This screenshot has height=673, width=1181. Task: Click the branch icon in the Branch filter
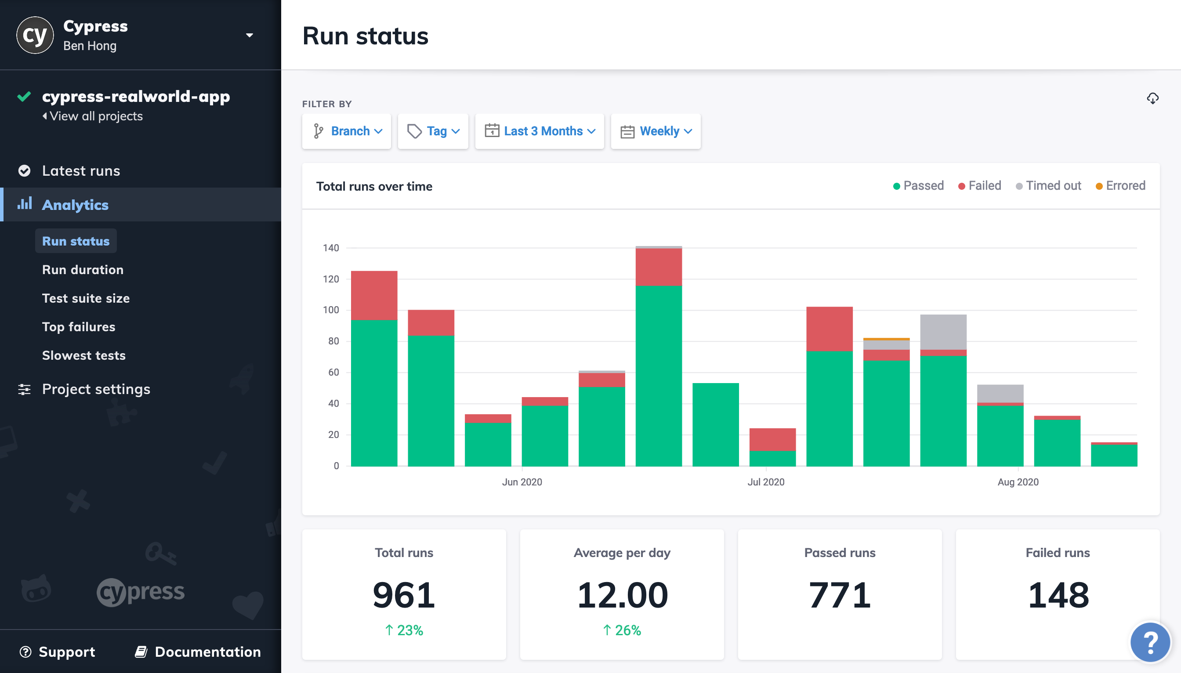point(318,131)
